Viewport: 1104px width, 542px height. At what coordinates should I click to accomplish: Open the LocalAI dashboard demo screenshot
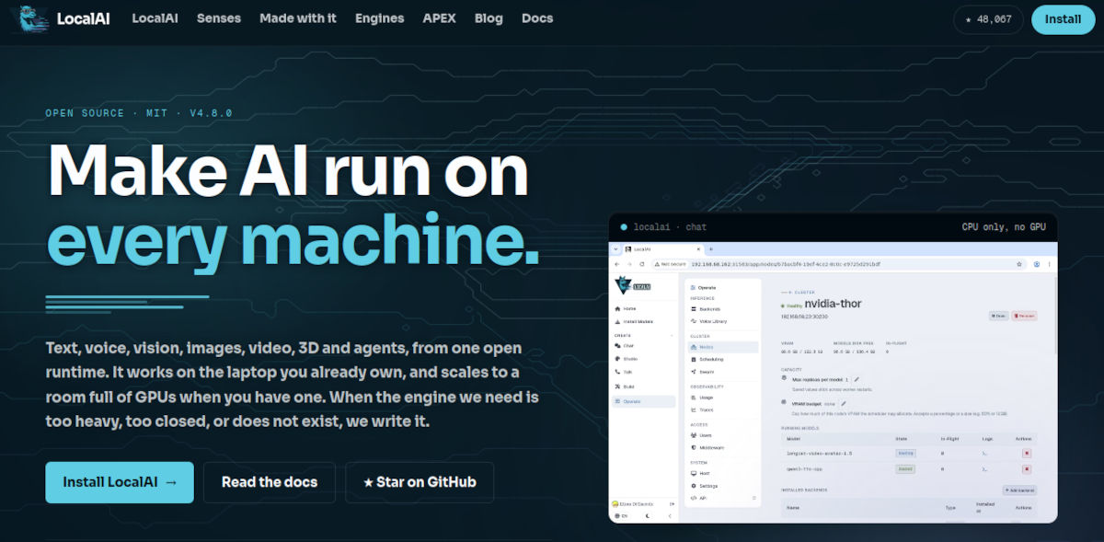click(833, 382)
